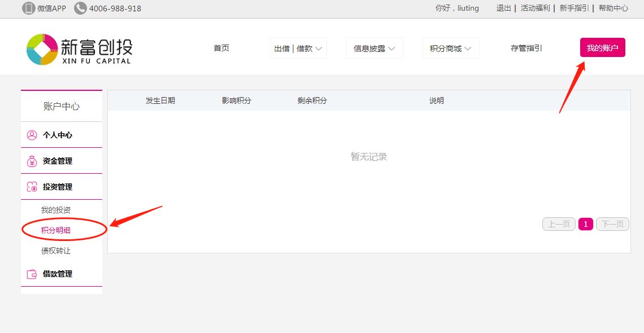Click the 影响积分 column header
This screenshot has width=644, height=333.
[x=237, y=100]
